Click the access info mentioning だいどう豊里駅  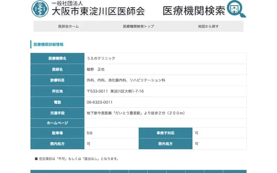point(136,113)
